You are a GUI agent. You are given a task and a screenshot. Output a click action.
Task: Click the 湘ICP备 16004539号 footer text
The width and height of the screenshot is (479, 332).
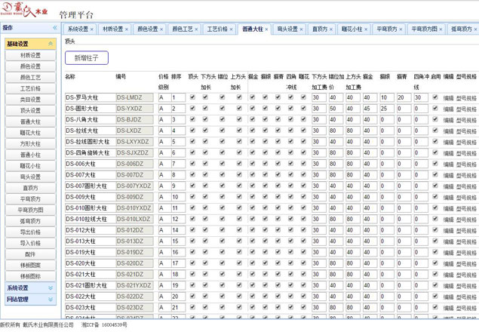click(105, 324)
